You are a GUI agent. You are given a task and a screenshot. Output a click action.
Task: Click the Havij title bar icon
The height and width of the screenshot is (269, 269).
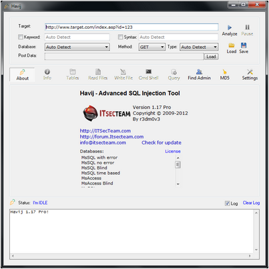pos(7,6)
